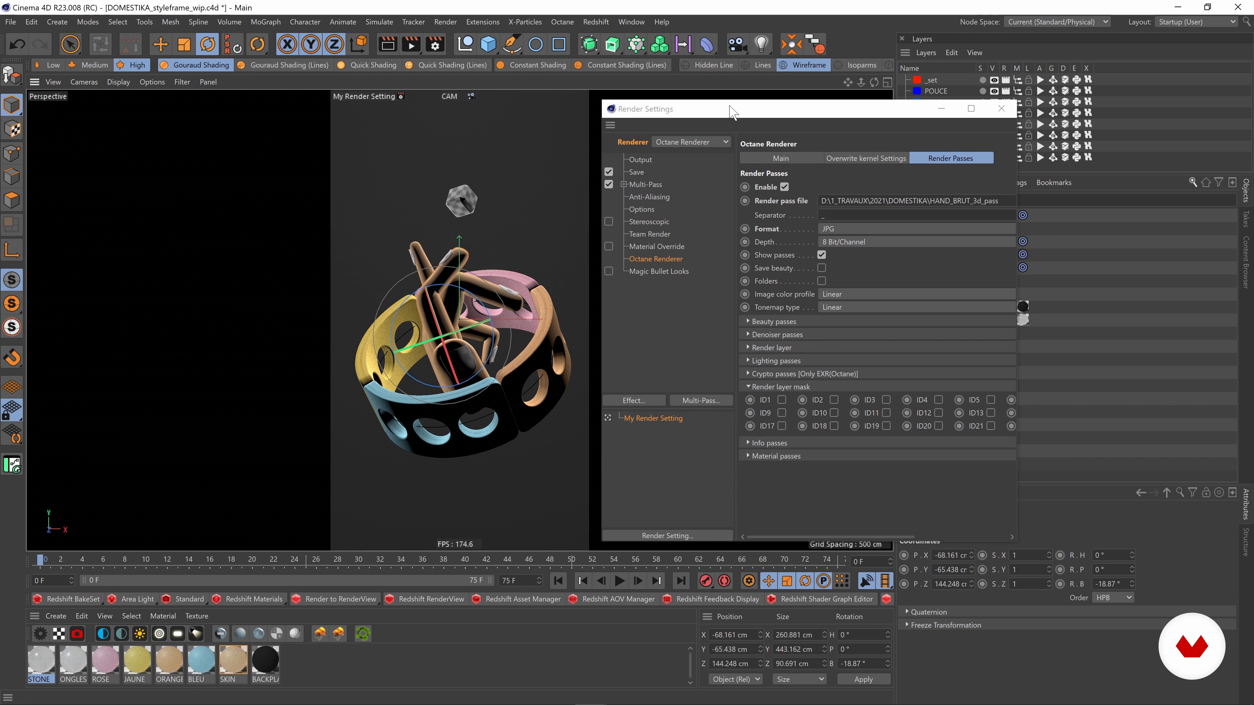Viewport: 1254px width, 705px height.
Task: Enable the Folders checkbox
Action: pos(822,281)
